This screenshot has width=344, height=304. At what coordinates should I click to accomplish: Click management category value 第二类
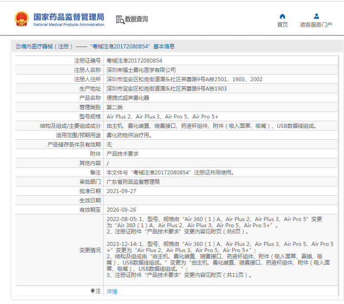pyautogui.click(x=114, y=107)
